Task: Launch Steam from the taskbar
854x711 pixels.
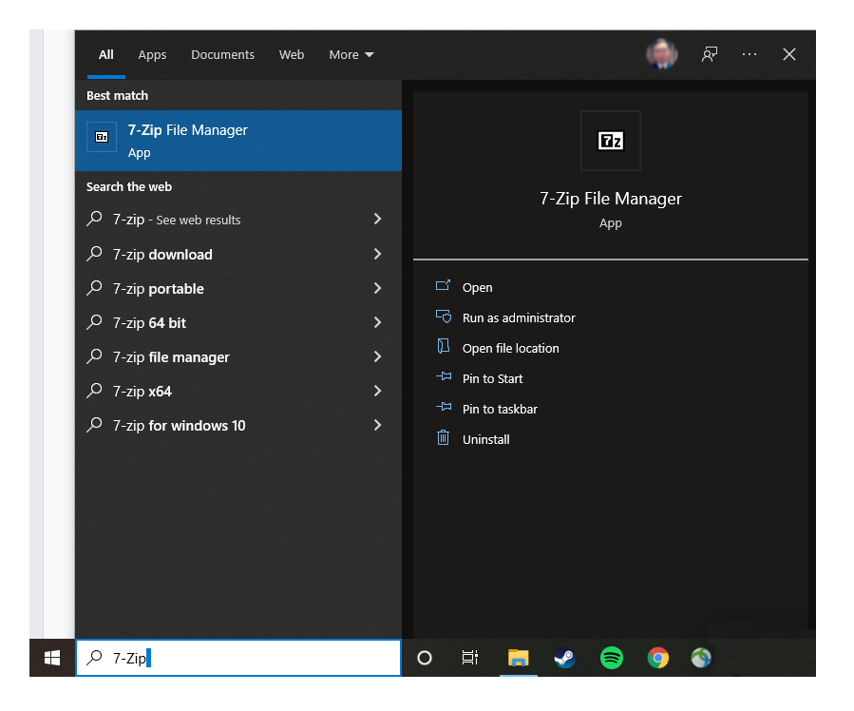Action: tap(564, 658)
